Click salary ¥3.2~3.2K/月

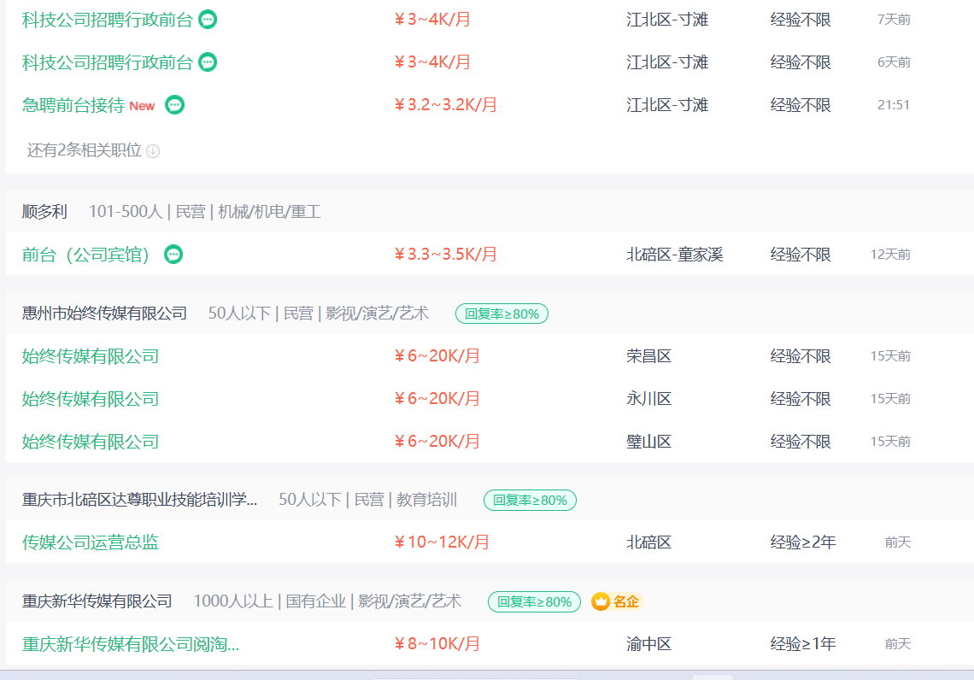point(445,105)
